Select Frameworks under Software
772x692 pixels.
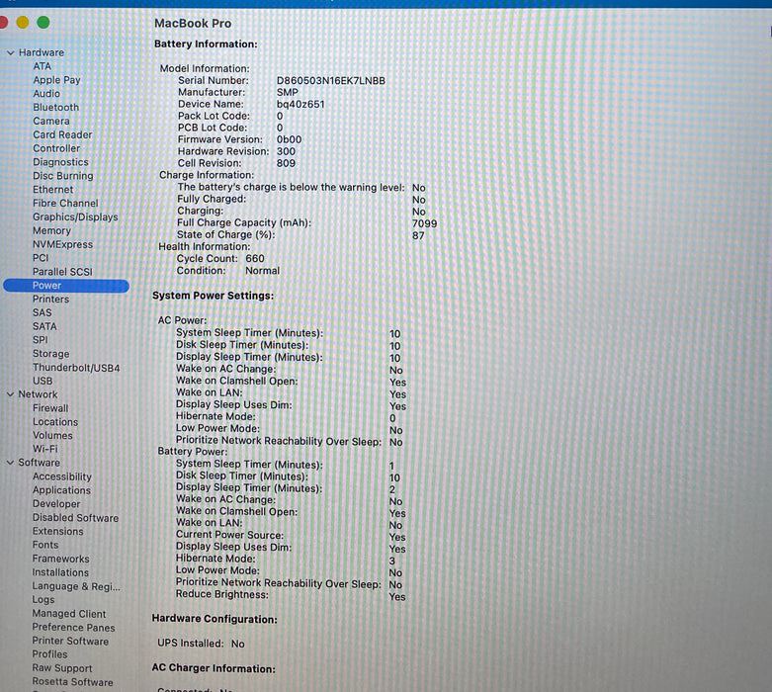tap(60, 559)
